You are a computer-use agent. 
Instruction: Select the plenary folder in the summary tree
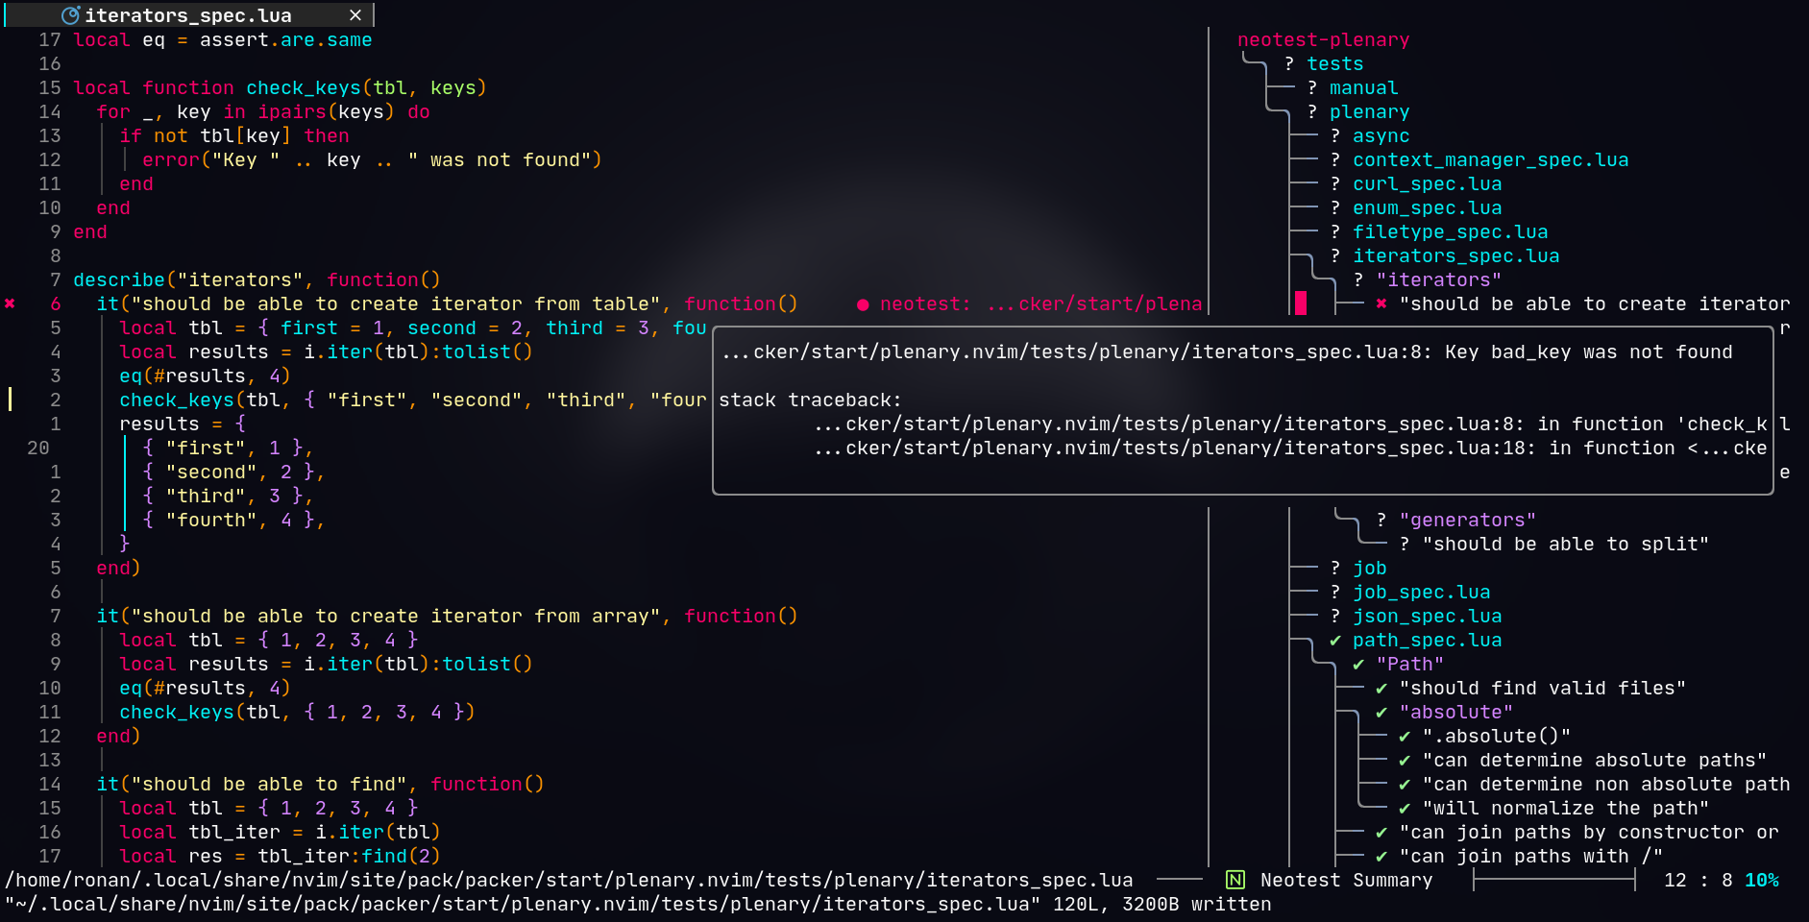point(1370,111)
